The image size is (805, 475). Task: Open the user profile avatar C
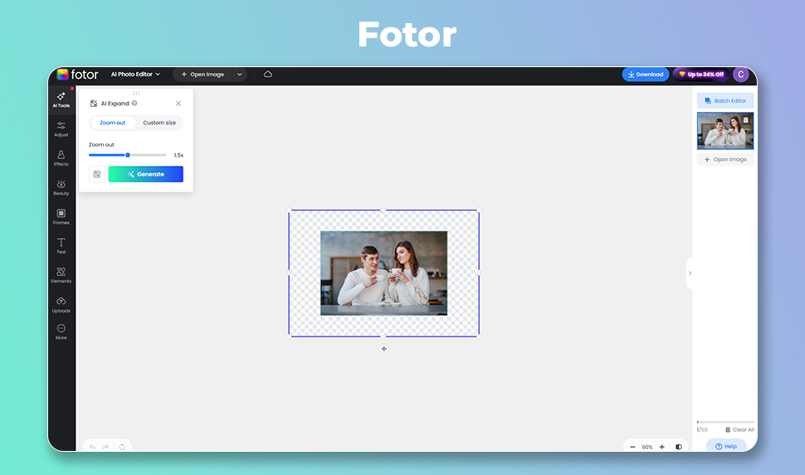click(741, 75)
